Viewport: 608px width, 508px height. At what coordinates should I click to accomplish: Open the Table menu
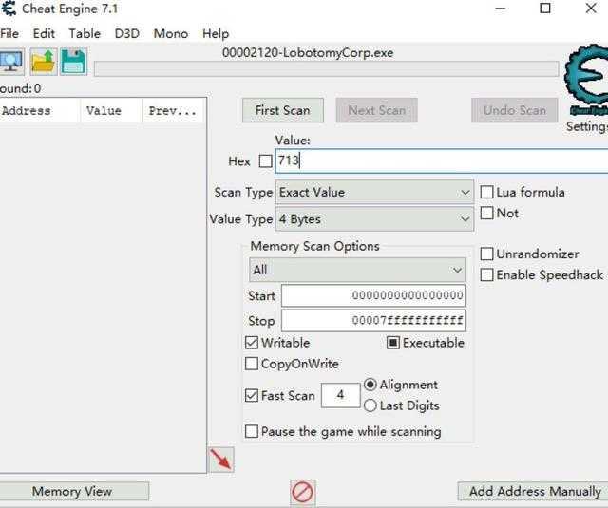point(85,34)
